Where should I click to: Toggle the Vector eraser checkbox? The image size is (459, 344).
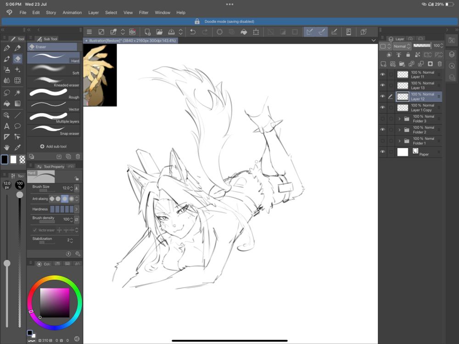pyautogui.click(x=35, y=230)
